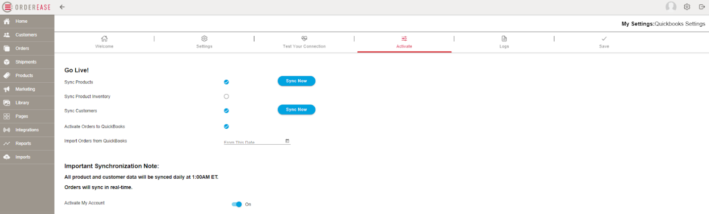Uncheck Activate Orders to QuickBooks

226,126
